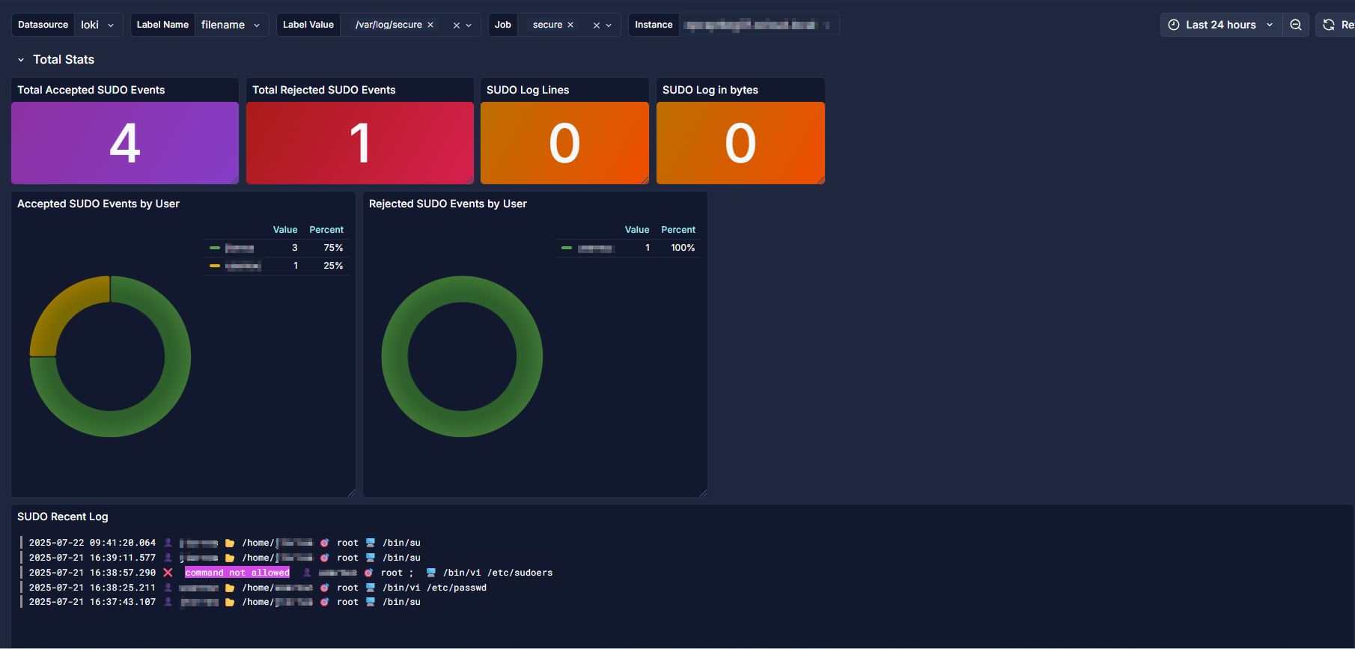The height and width of the screenshot is (649, 1355).
Task: Open SUDO Log in bytes panel title
Action: coord(710,90)
